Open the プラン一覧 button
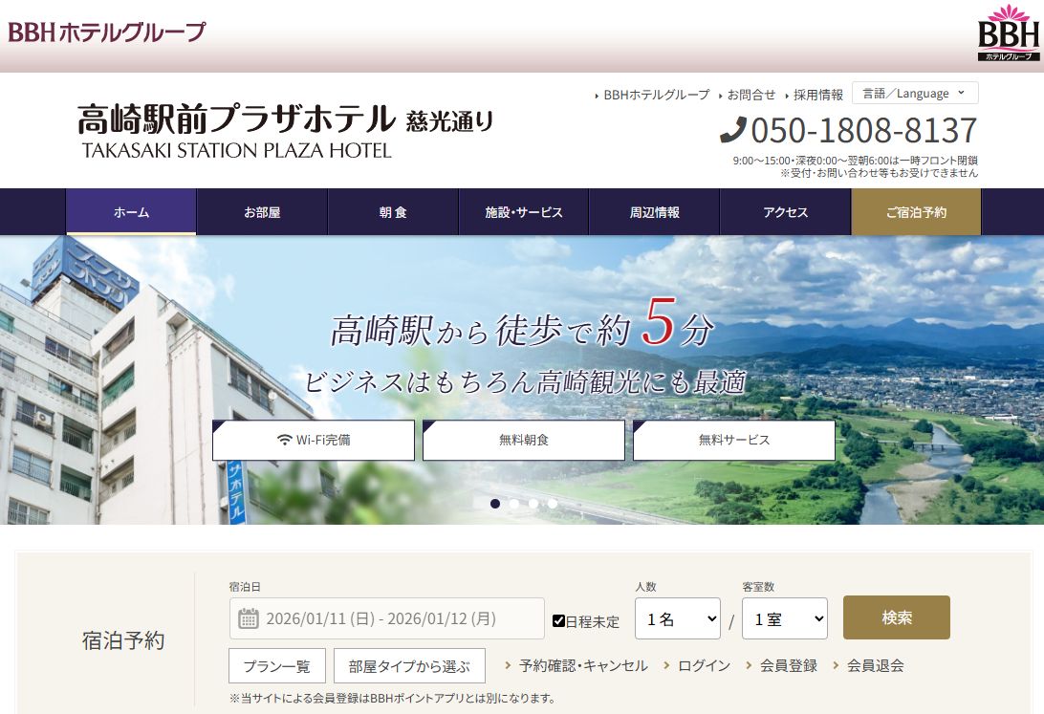This screenshot has width=1044, height=714. click(276, 665)
